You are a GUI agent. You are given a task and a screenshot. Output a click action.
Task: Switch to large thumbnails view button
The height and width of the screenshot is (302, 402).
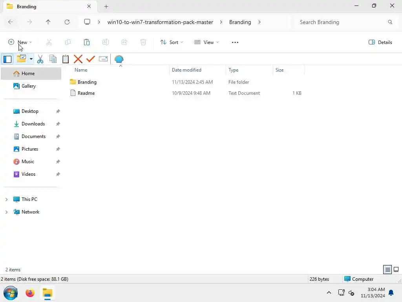(x=396, y=269)
